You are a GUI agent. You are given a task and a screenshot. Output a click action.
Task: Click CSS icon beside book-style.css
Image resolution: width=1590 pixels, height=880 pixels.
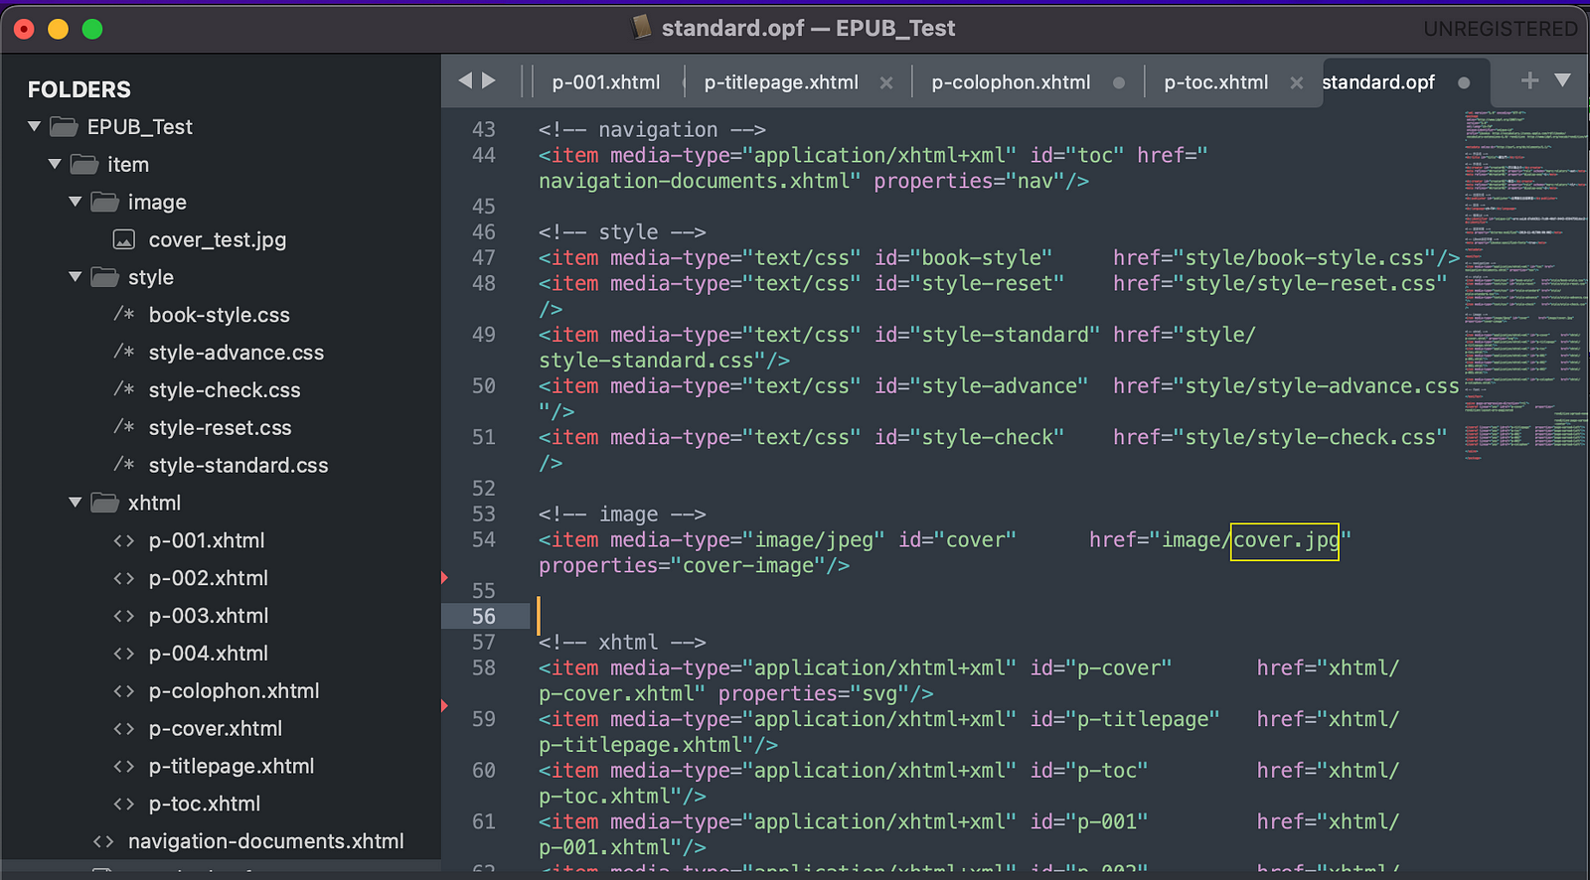click(x=124, y=315)
